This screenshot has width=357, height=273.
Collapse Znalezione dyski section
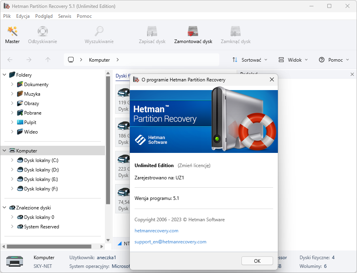(x=4, y=207)
